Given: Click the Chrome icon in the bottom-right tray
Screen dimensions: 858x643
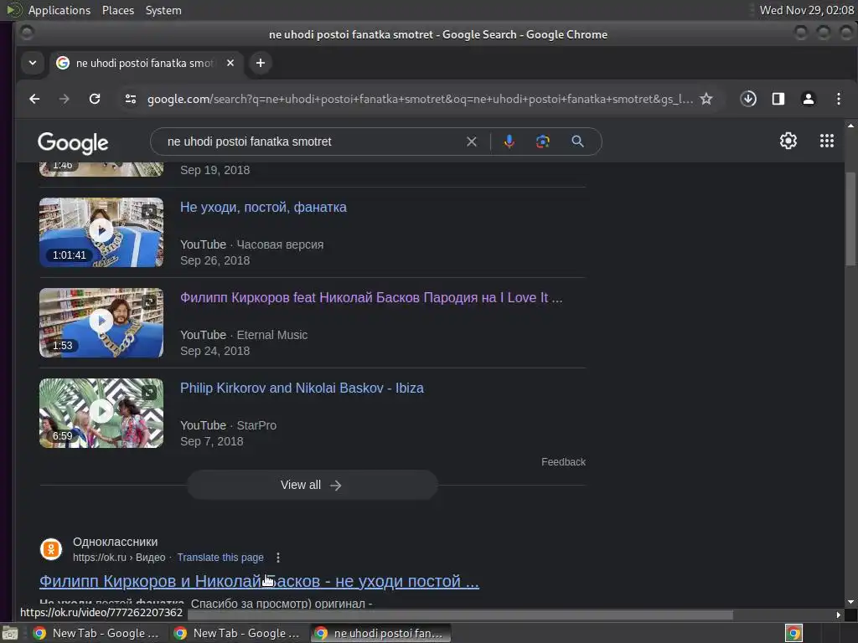Looking at the screenshot, I should click(x=793, y=633).
